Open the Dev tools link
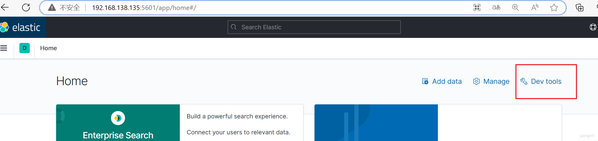 (541, 81)
